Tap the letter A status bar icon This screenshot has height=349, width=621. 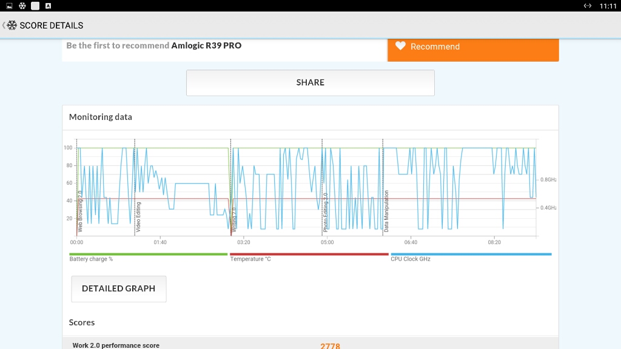click(48, 6)
